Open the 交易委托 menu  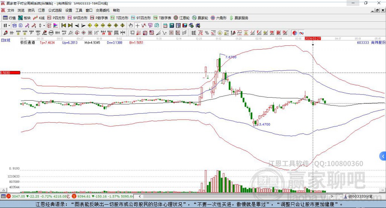[103, 10]
